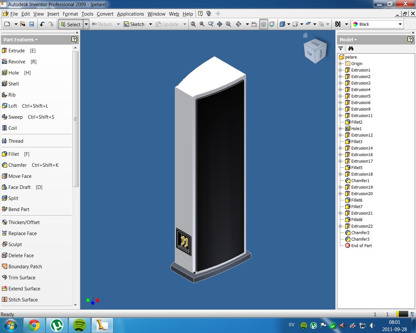Expand the Origin folder node

coord(340,63)
